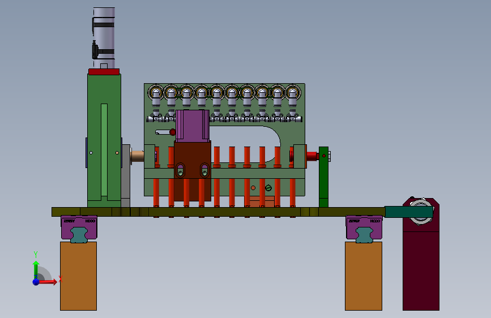Screen dimensions: 491x318
Task: Select the olive base plate
Action: point(218,212)
